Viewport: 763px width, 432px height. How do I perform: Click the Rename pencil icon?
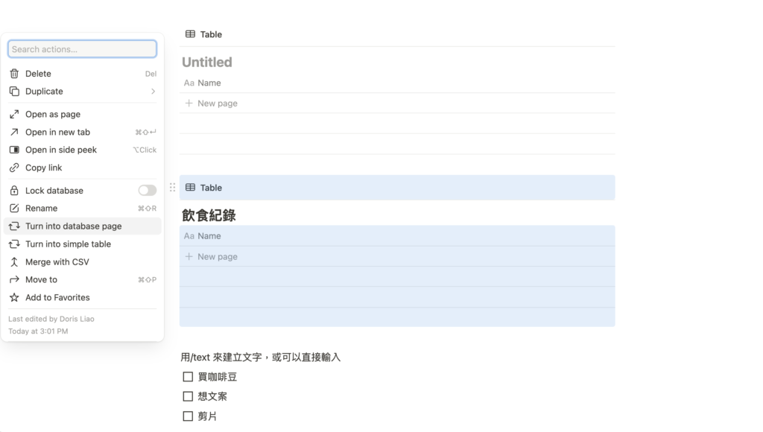tap(14, 209)
